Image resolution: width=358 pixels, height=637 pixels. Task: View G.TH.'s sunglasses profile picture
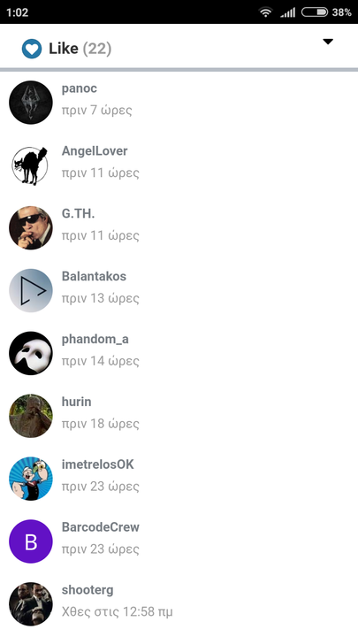point(31,228)
